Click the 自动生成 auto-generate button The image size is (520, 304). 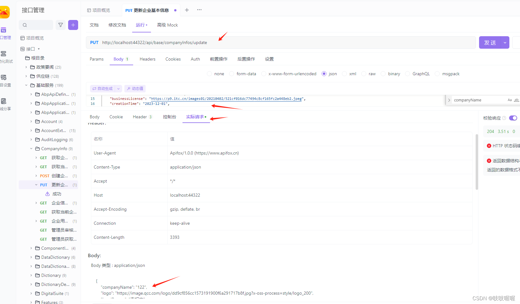click(102, 89)
